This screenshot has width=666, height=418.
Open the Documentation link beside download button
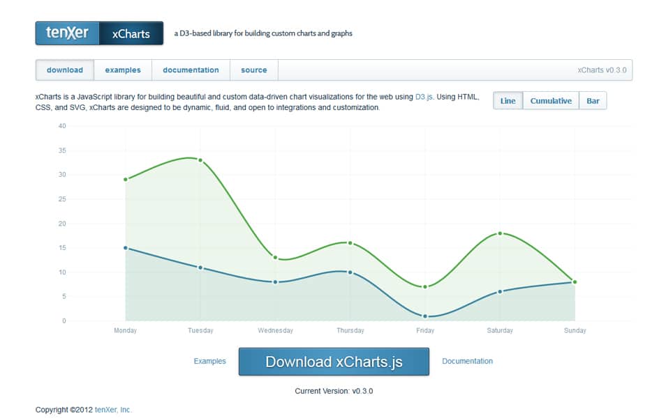[x=467, y=361]
